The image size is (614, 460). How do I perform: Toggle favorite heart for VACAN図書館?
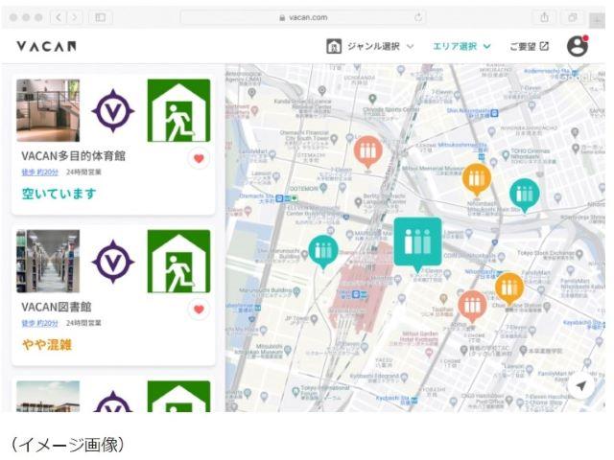(199, 309)
